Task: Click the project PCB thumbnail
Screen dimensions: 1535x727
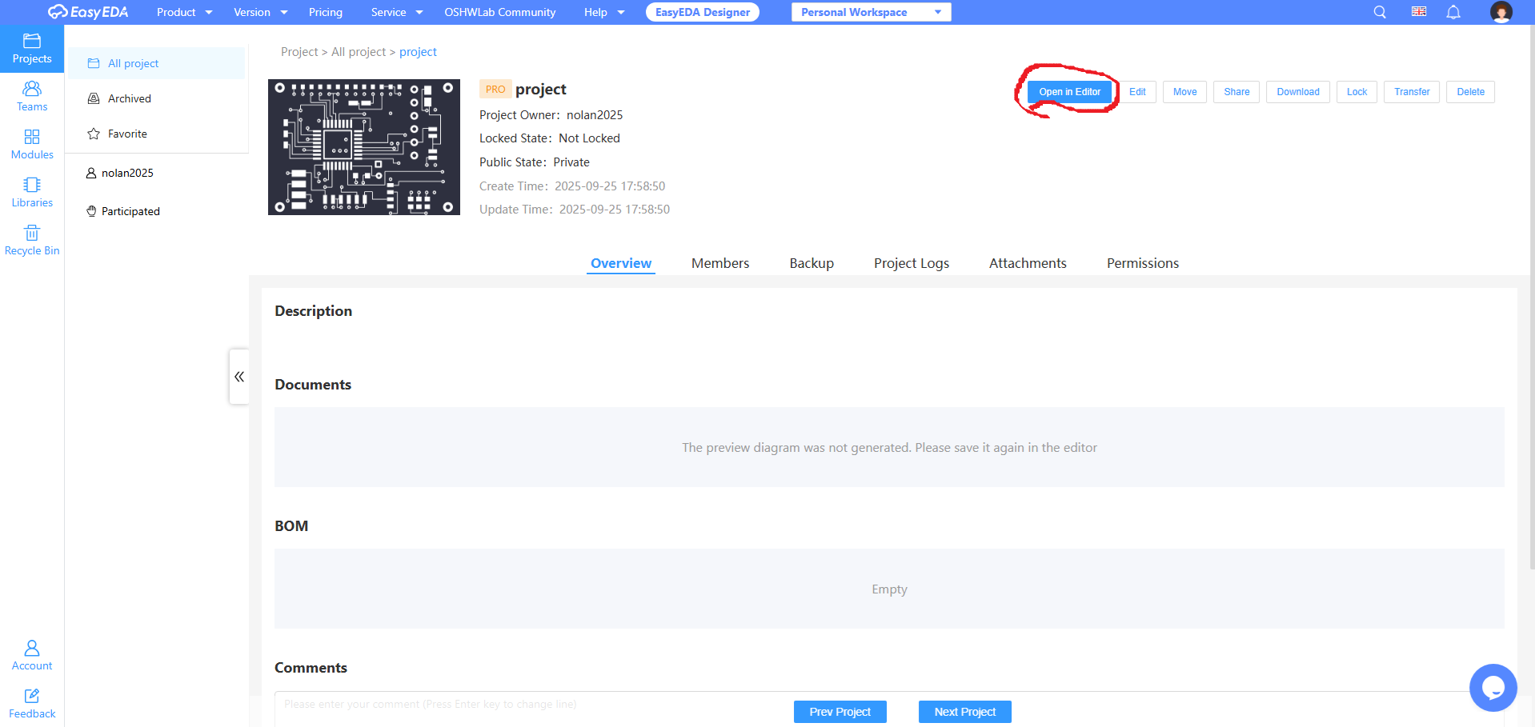Action: pos(364,147)
